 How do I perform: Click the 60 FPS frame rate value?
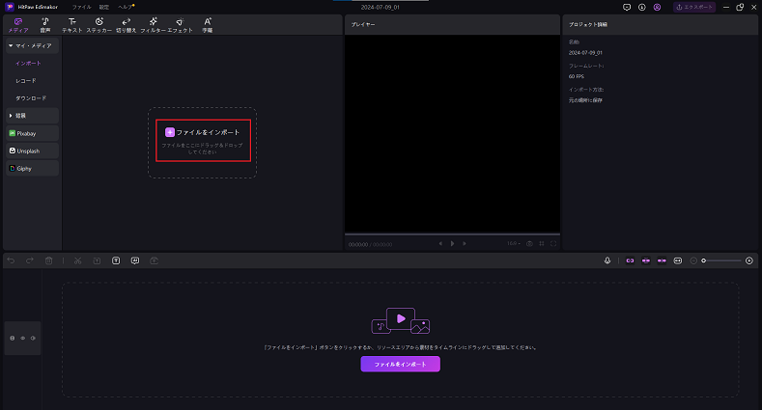pyautogui.click(x=577, y=76)
